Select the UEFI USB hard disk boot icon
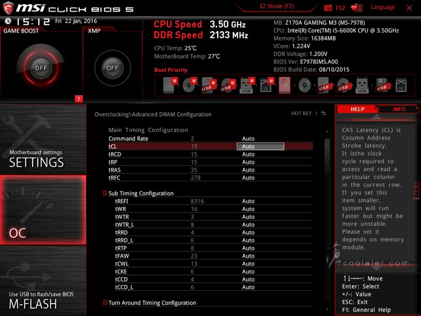 [x=209, y=85]
